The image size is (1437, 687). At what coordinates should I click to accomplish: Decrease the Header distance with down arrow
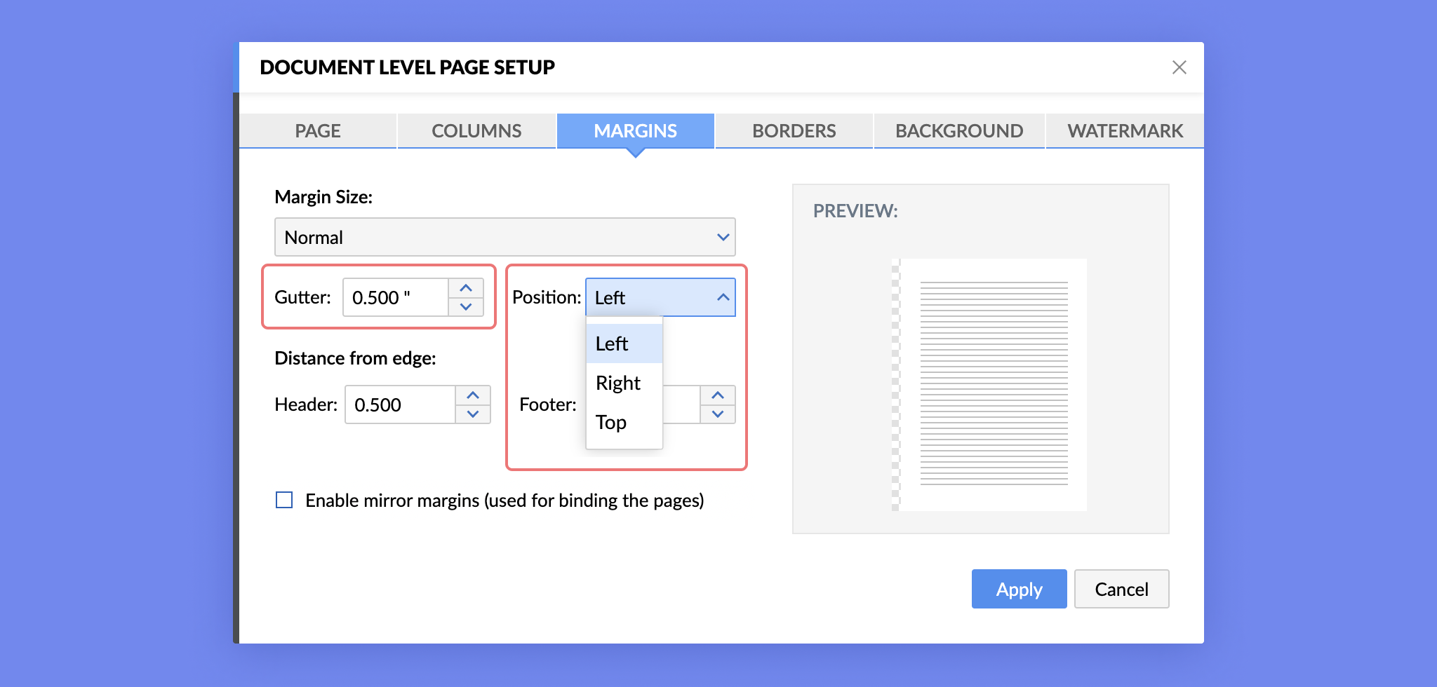pos(473,414)
